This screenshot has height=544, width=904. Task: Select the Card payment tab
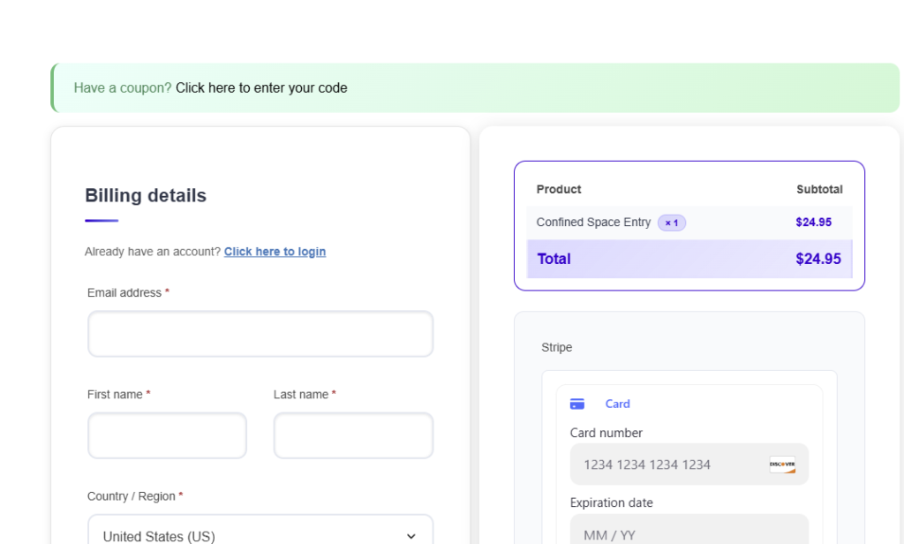tap(617, 404)
